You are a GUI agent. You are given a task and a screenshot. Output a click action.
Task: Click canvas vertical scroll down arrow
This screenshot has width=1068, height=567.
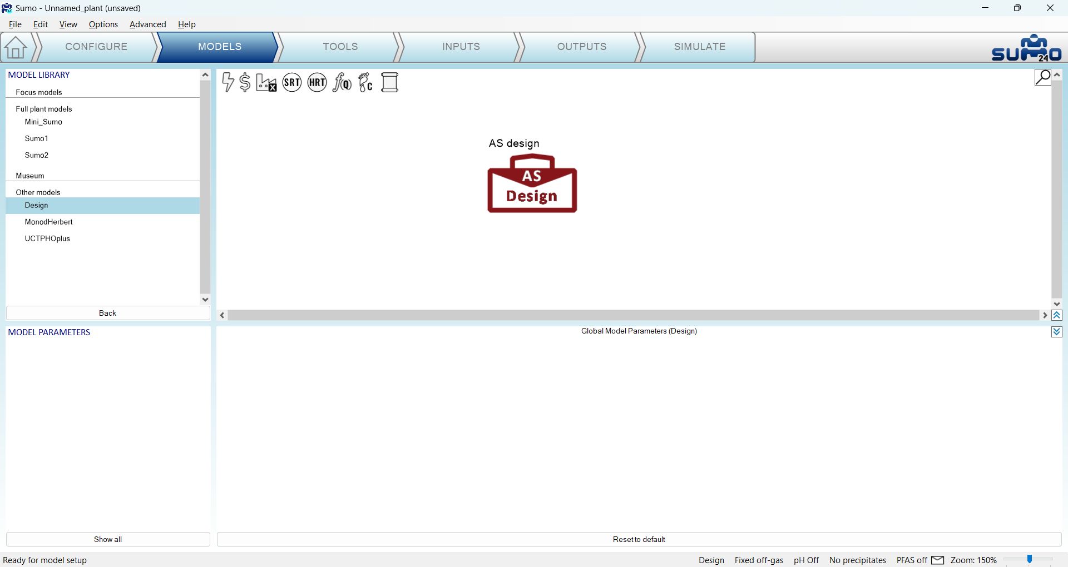pyautogui.click(x=1057, y=304)
